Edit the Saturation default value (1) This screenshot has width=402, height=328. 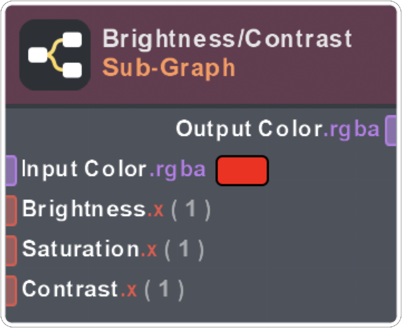[184, 250]
